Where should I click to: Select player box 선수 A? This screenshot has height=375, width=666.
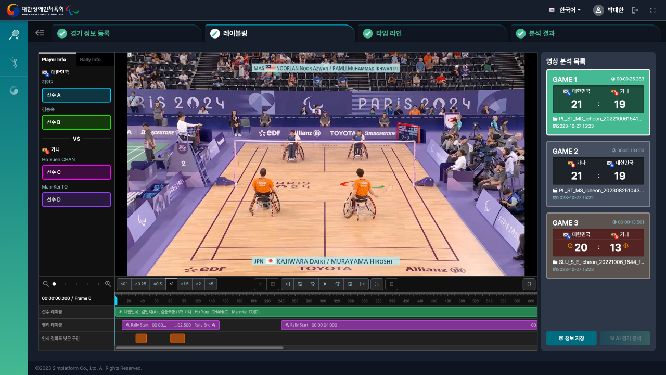tap(76, 95)
